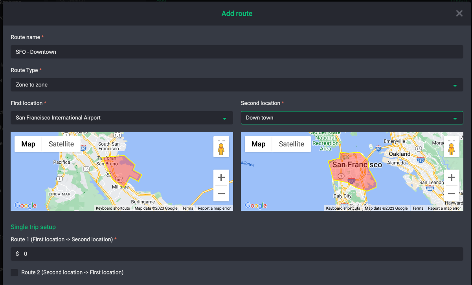Click the 'Emeryville' label on second map
The width and height of the screenshot is (472, 285).
tap(395, 141)
